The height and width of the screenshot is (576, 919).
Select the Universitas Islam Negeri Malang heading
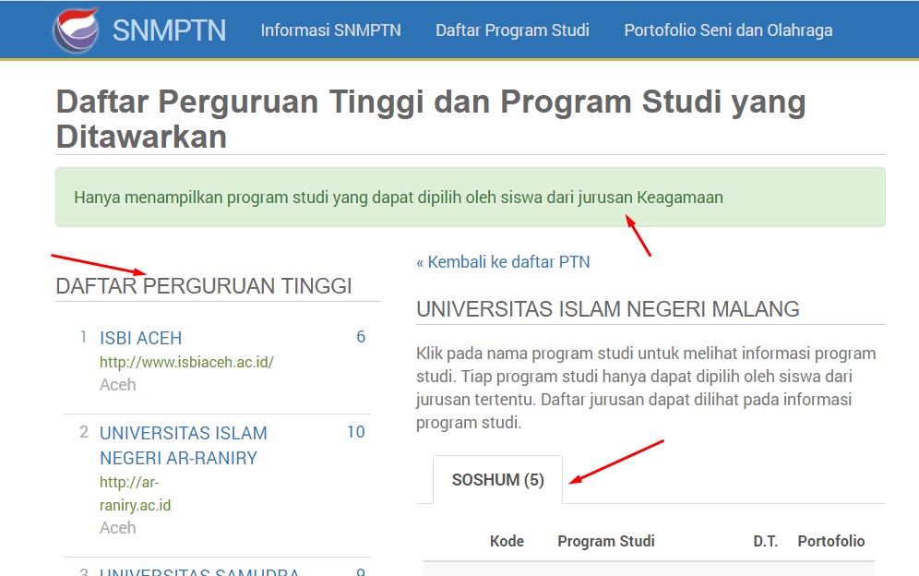608,309
